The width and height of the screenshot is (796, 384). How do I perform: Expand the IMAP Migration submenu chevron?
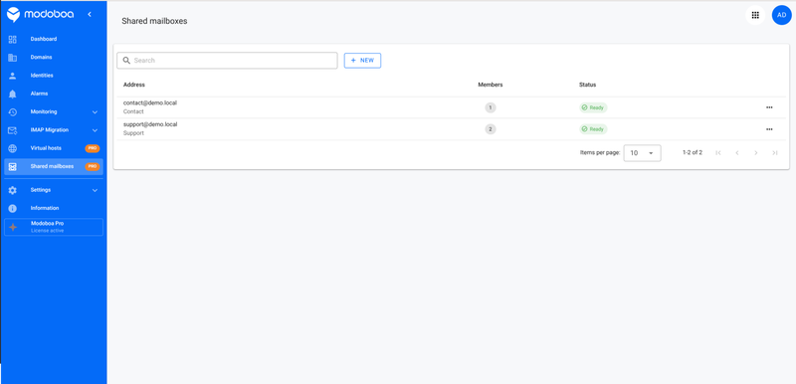point(95,130)
